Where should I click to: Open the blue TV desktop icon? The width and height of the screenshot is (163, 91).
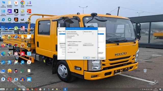[x=29, y=79]
